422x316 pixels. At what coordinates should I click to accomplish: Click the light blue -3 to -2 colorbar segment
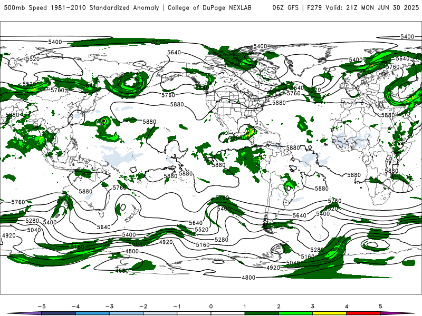click(126, 313)
